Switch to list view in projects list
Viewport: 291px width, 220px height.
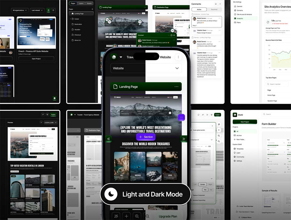pos(53,10)
